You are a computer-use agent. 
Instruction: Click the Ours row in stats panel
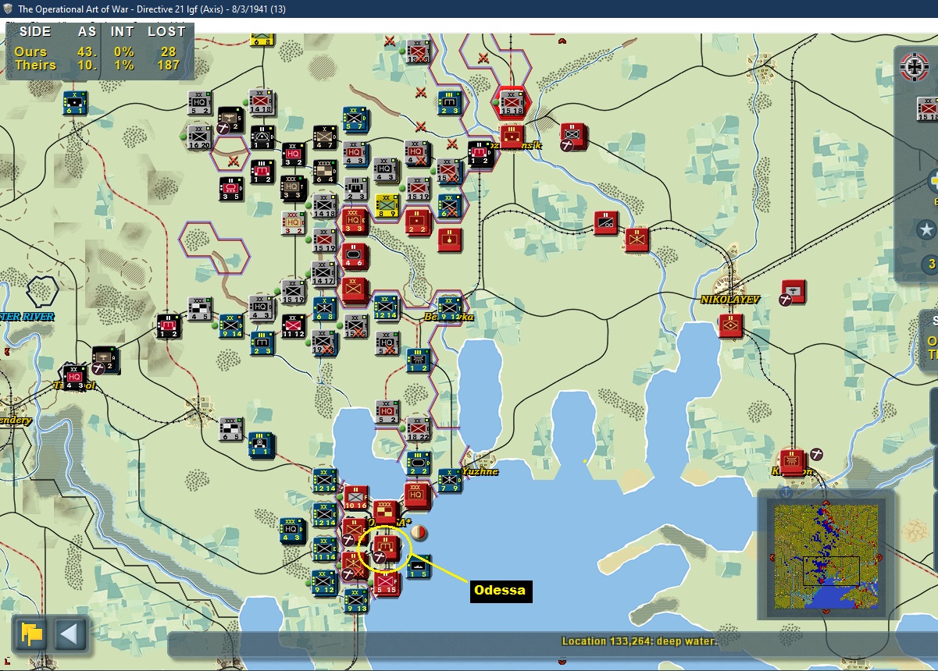coord(99,51)
